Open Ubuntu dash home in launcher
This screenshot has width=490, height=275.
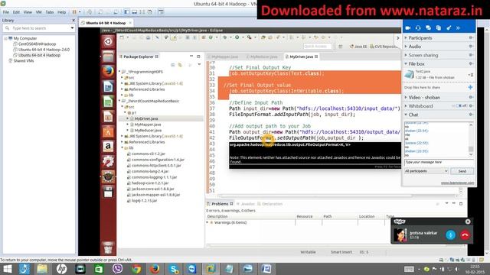point(108,41)
